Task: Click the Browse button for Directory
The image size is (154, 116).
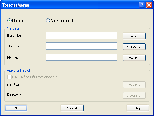Action: pyautogui.click(x=134, y=95)
